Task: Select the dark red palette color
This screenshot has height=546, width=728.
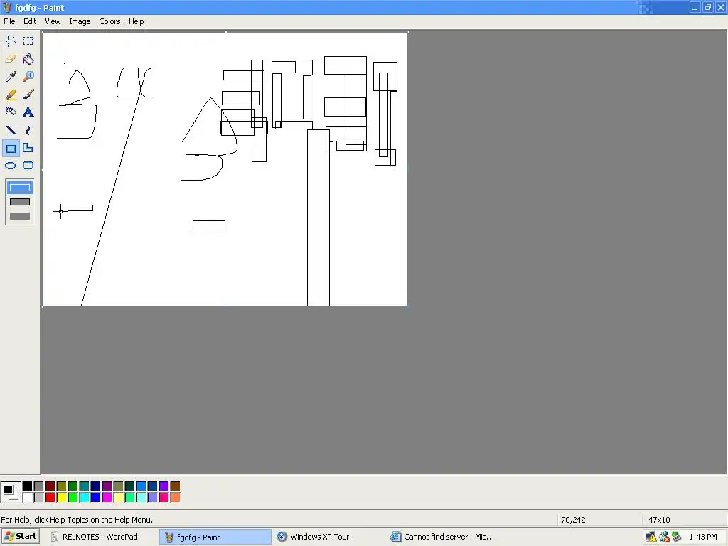Action: coord(50,486)
